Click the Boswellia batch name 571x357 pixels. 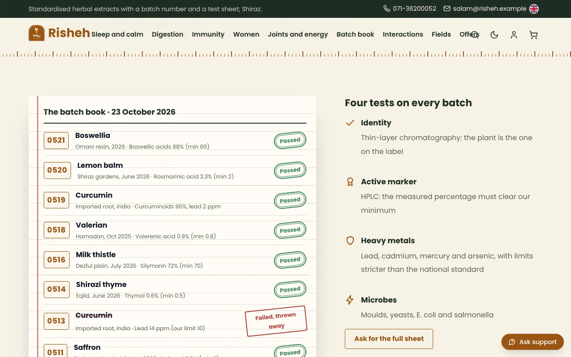point(93,135)
